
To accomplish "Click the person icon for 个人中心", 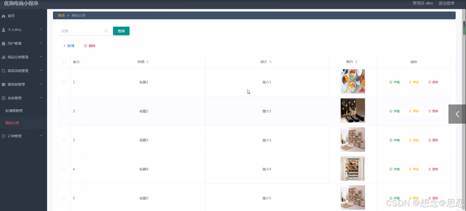I will point(4,30).
